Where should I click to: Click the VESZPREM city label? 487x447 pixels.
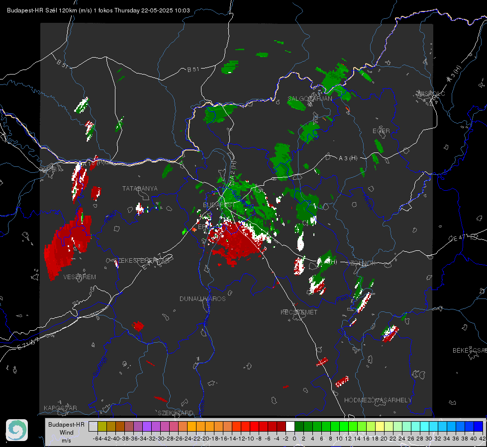pos(80,277)
